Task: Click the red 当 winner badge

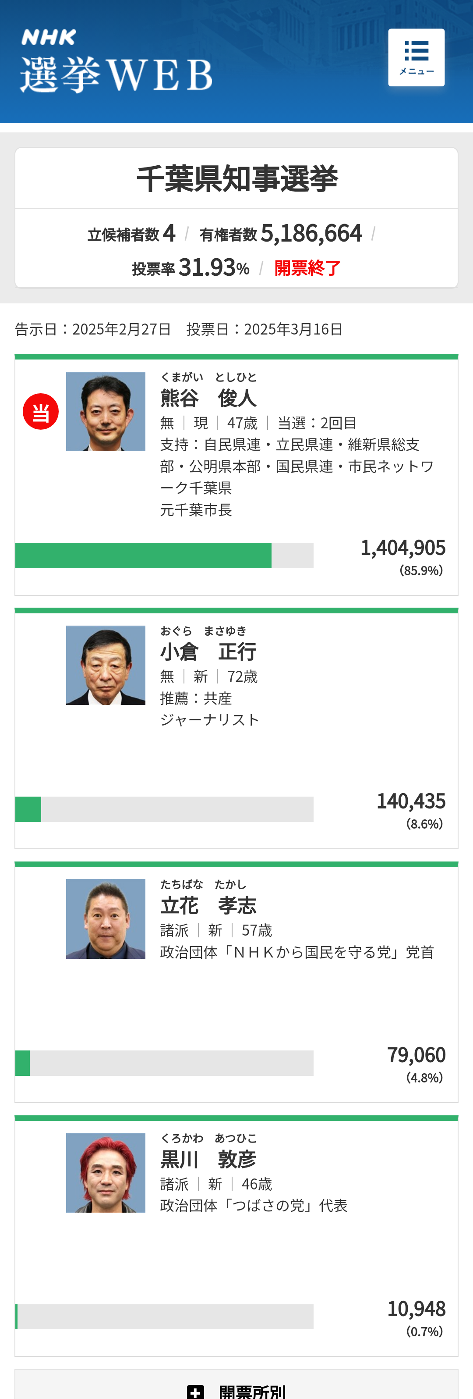Action: click(41, 412)
